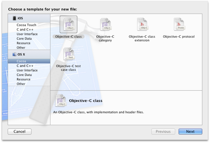Select Other under OS X
Image resolution: width=210 pixels, height=143 pixels.
click(x=21, y=84)
